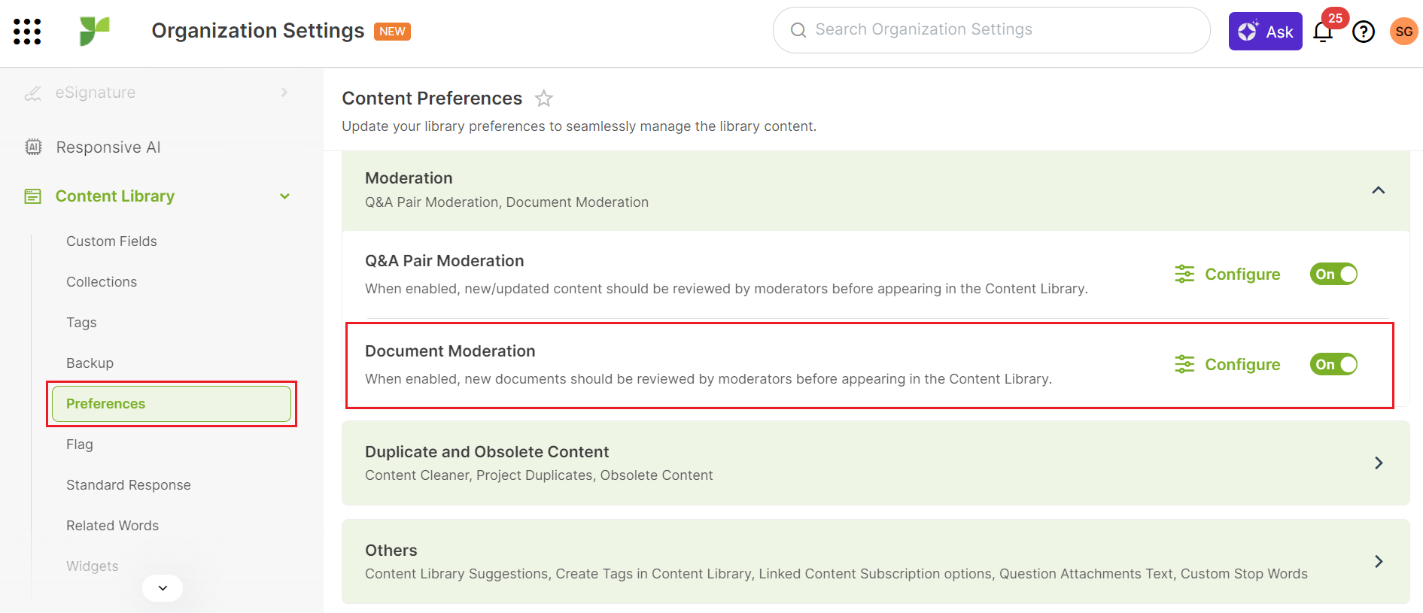
Task: Open Related Words settings
Action: click(x=112, y=526)
